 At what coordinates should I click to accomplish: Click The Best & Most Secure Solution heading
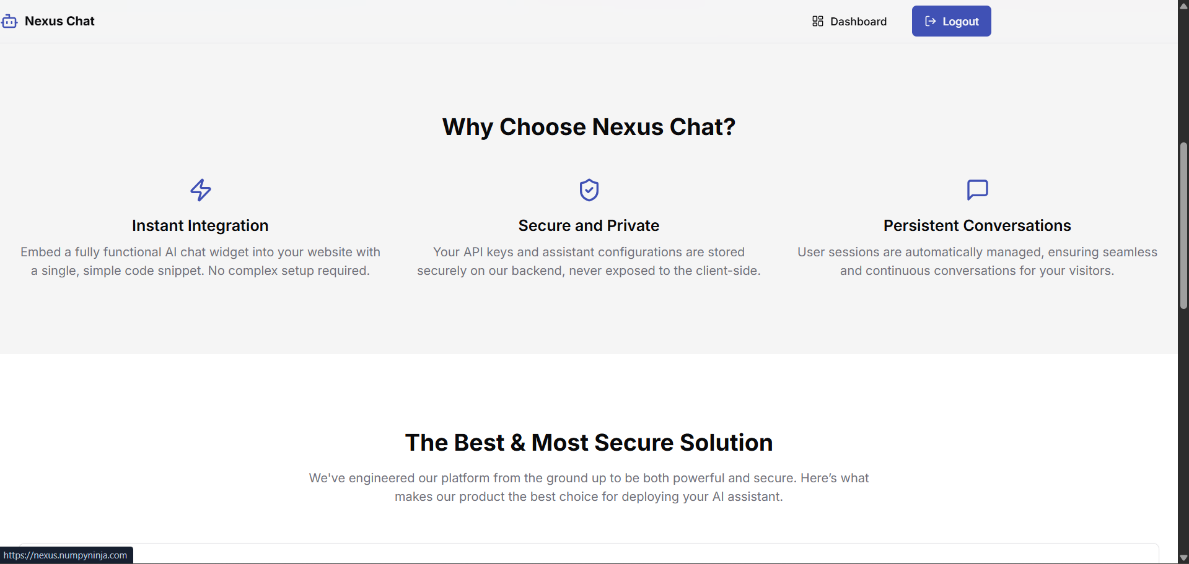tap(589, 443)
